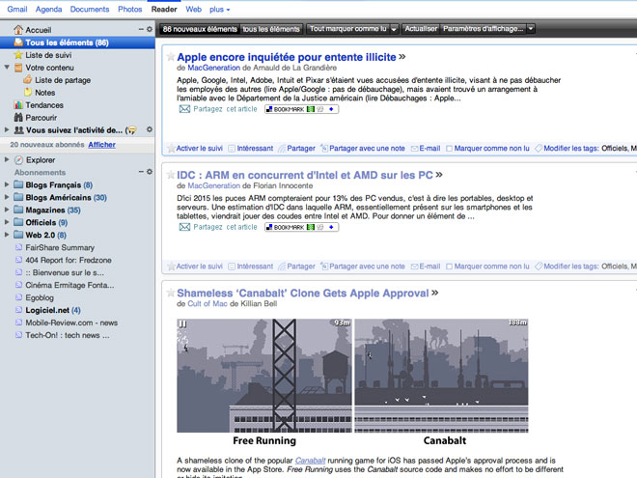
Task: Open the Canabalt link in article text
Action: pyautogui.click(x=310, y=461)
